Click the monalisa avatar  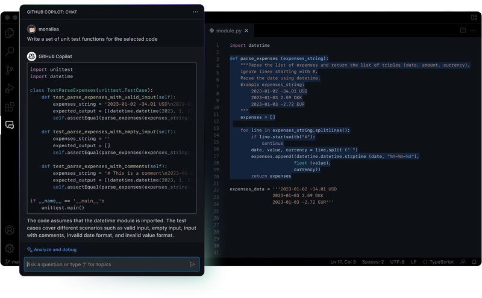[31, 29]
